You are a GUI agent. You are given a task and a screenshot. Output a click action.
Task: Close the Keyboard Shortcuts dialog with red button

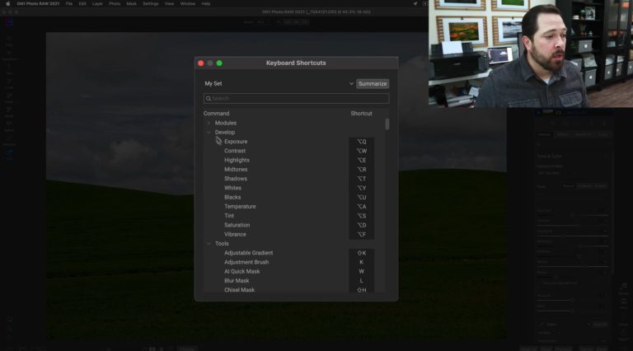[x=200, y=63]
